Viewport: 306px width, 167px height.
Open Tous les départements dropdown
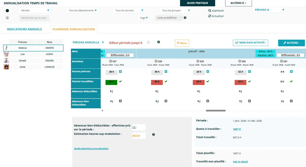click(x=83, y=10)
